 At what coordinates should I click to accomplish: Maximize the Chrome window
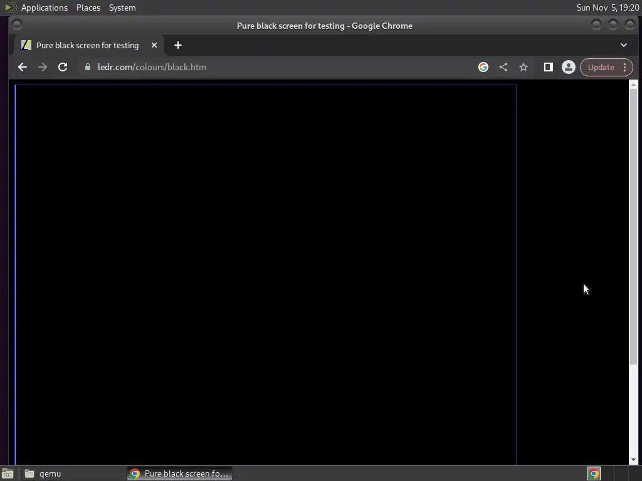click(613, 25)
